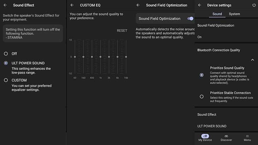The height and width of the screenshot is (145, 258).
Task: Click the 'Select this setting if the sound cuts out frequently.' text
Action: [231, 99]
